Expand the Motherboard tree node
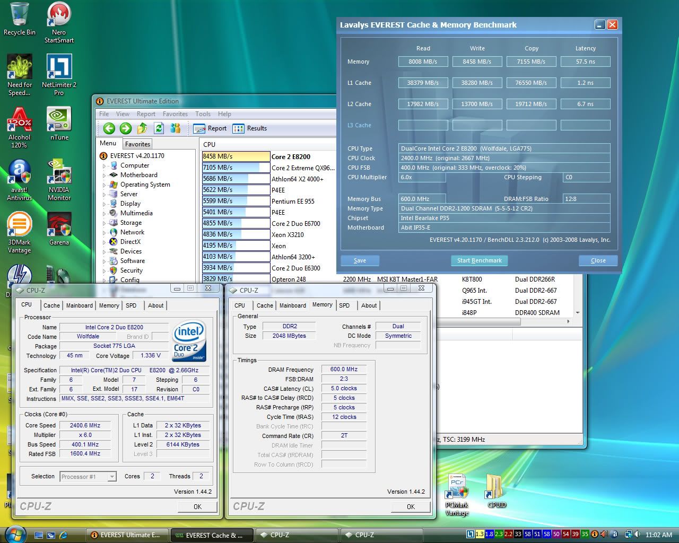 105,176
